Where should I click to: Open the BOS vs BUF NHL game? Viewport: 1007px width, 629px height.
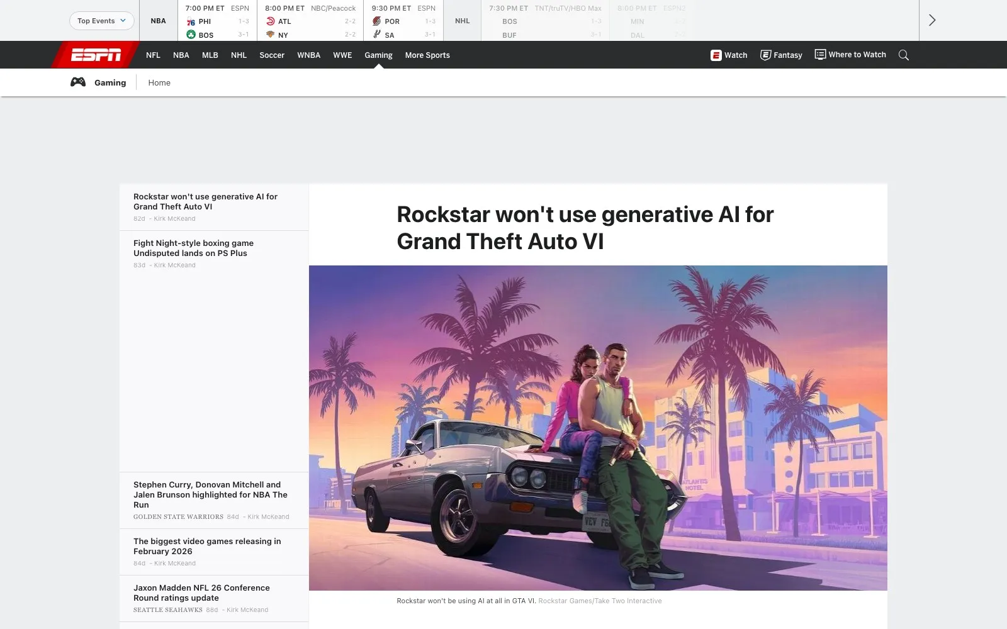pyautogui.click(x=545, y=21)
